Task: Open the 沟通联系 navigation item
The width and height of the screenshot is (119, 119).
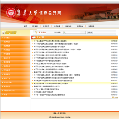Action: tap(91, 26)
